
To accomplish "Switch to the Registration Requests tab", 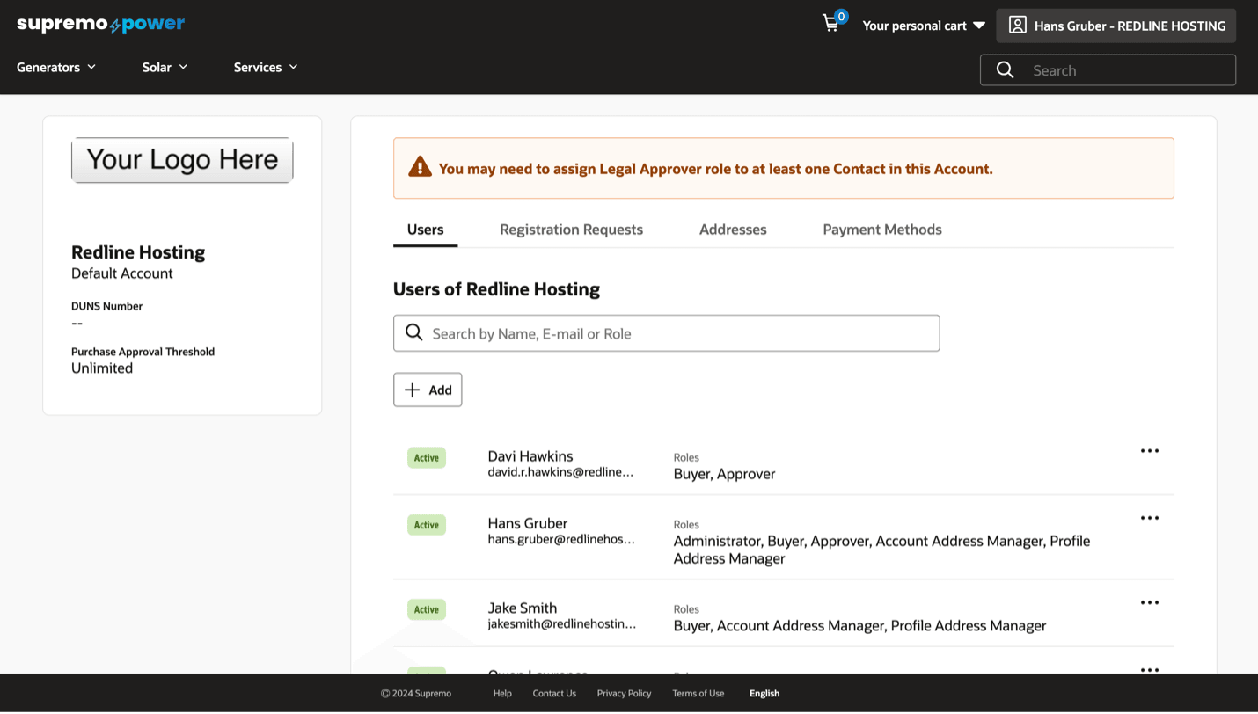I will tap(571, 229).
